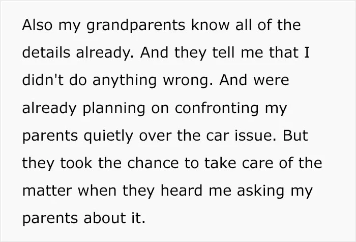Click the word "details" in the text
This screenshot has height=242, width=356.
tap(46, 52)
